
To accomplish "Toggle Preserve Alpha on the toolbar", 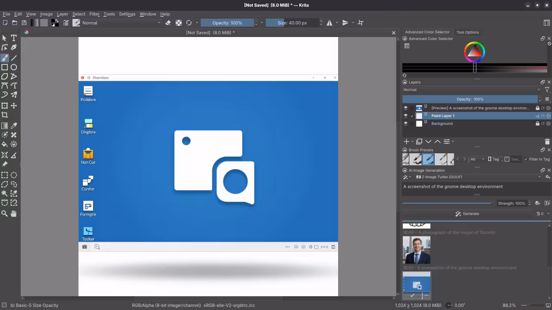I will [178, 23].
